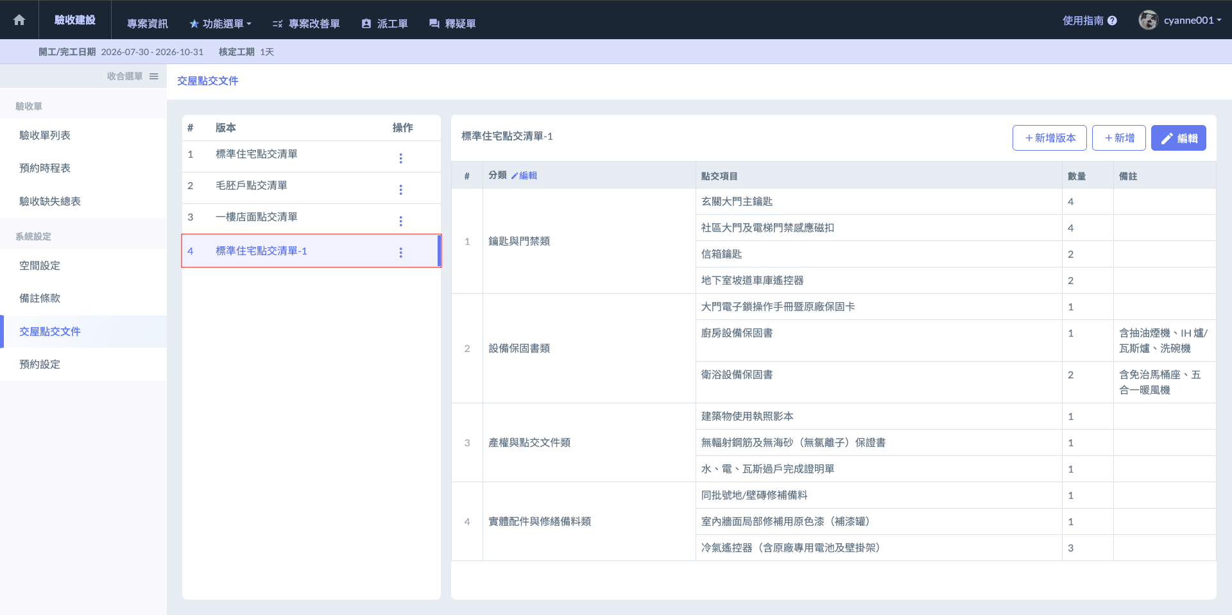
Task: Click the 衛浴設備保固書 item
Action: [737, 375]
